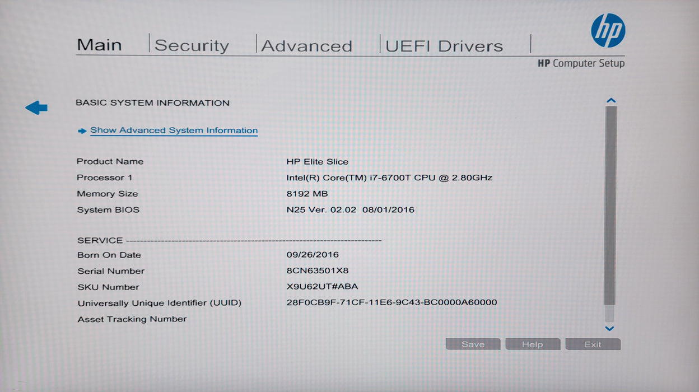The image size is (699, 392).
Task: Select the Born On Date label
Action: click(109, 255)
